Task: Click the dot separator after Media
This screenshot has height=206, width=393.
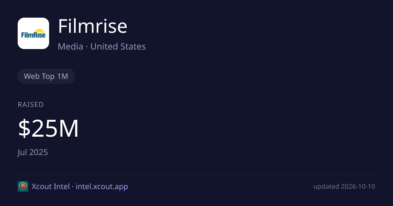Action: coord(87,47)
